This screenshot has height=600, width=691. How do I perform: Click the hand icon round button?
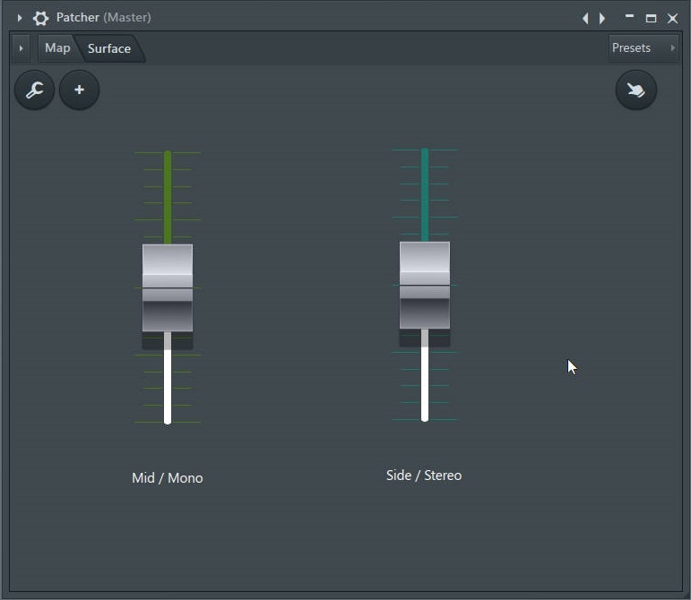pyautogui.click(x=636, y=90)
